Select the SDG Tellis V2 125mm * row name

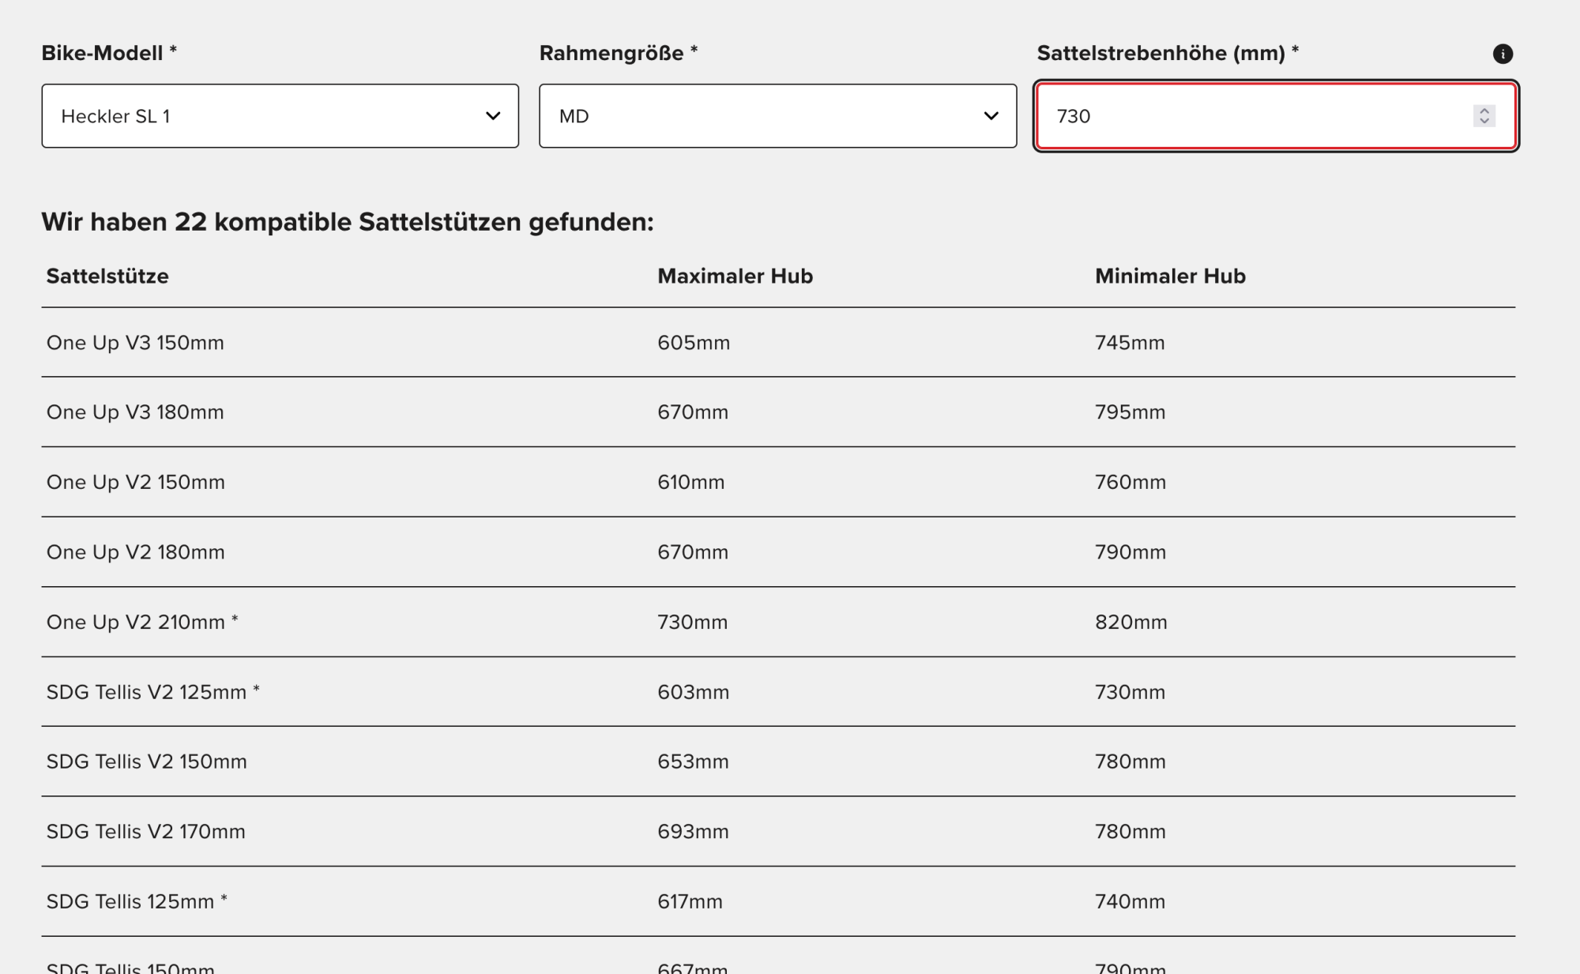click(153, 692)
